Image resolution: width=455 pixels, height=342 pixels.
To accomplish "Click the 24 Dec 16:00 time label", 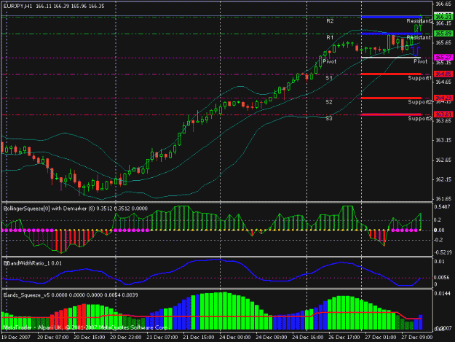I will click(x=308, y=338).
